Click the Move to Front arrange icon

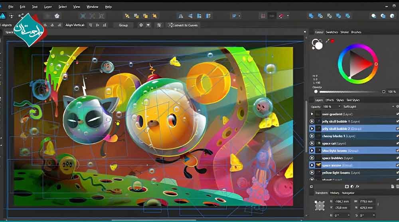point(154,16)
